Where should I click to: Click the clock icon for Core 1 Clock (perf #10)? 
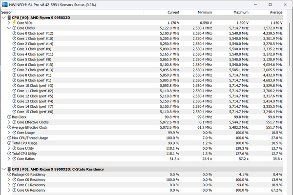coord(14,39)
